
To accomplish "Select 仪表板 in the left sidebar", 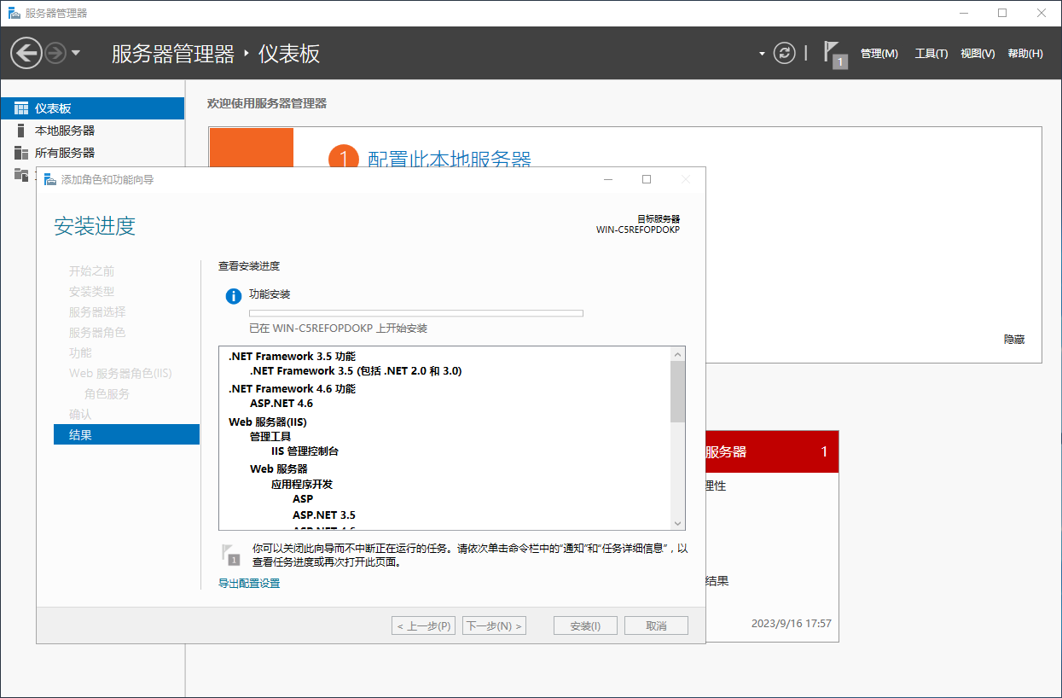I will pyautogui.click(x=92, y=108).
